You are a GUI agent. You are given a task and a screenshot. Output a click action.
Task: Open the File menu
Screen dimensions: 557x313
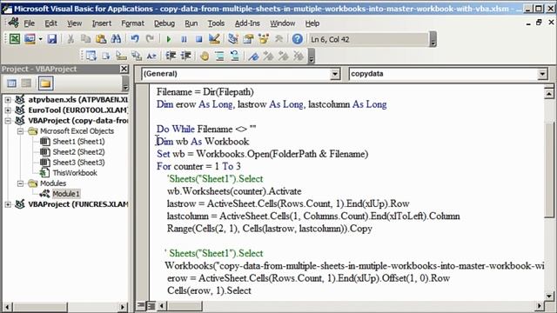pos(29,23)
